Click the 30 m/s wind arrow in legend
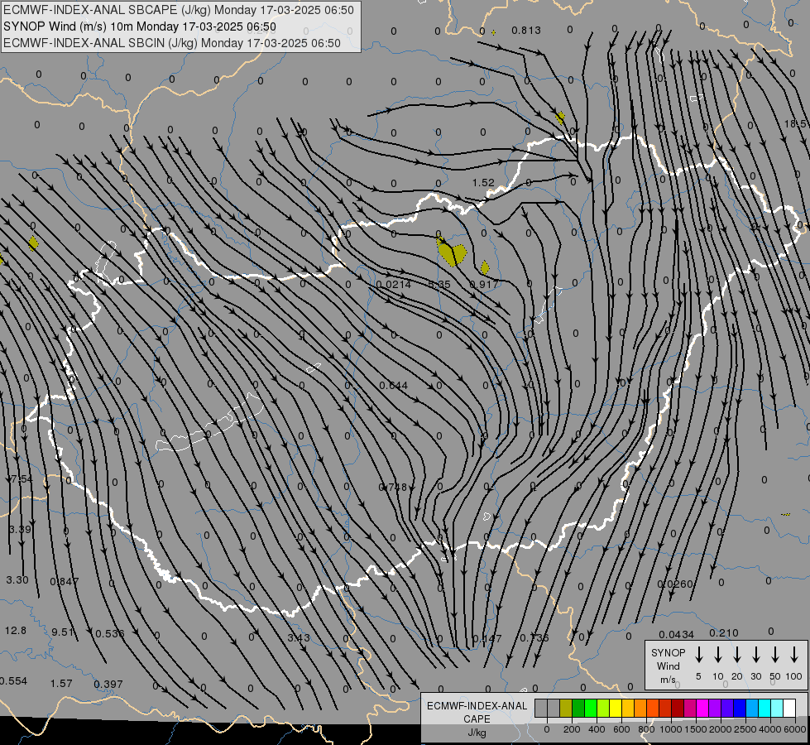Image resolution: width=810 pixels, height=745 pixels. (x=755, y=655)
